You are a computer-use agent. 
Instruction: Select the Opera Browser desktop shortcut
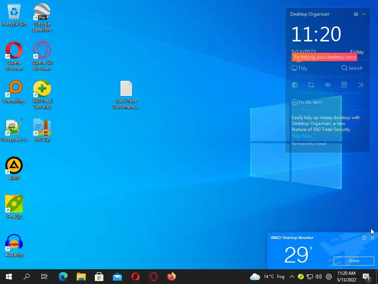[14, 56]
